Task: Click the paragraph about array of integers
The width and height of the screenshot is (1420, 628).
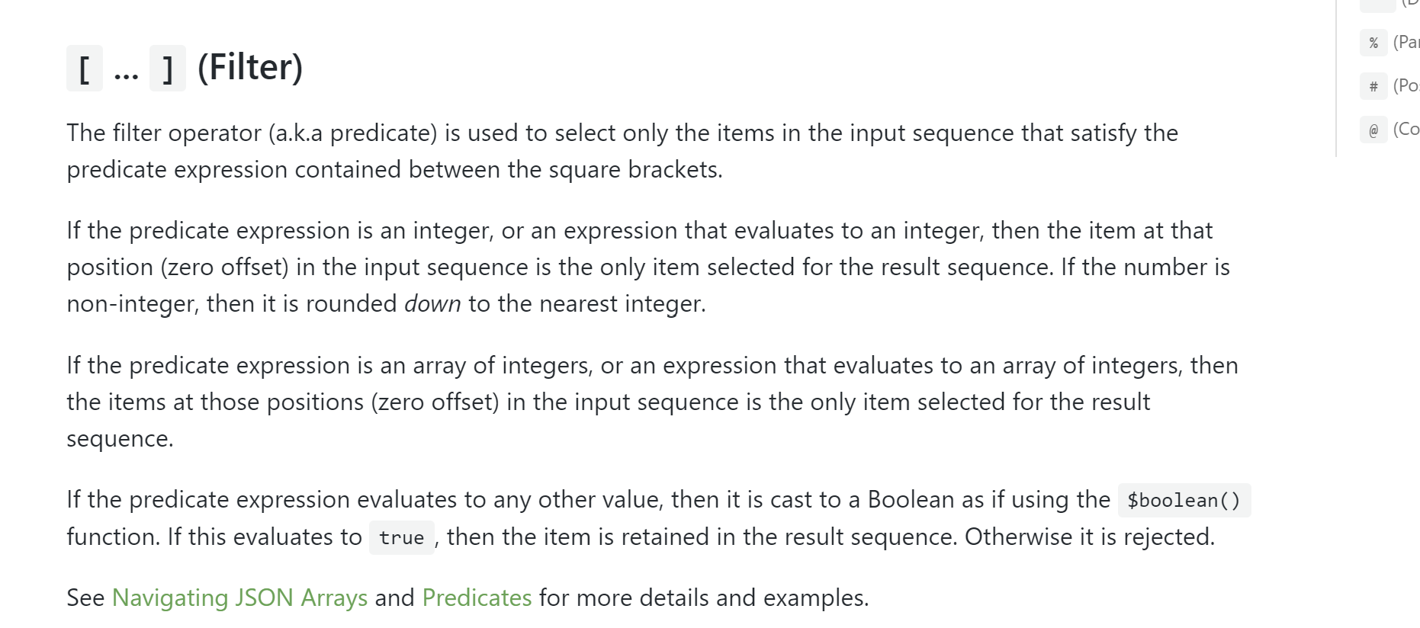Action: click(x=652, y=402)
